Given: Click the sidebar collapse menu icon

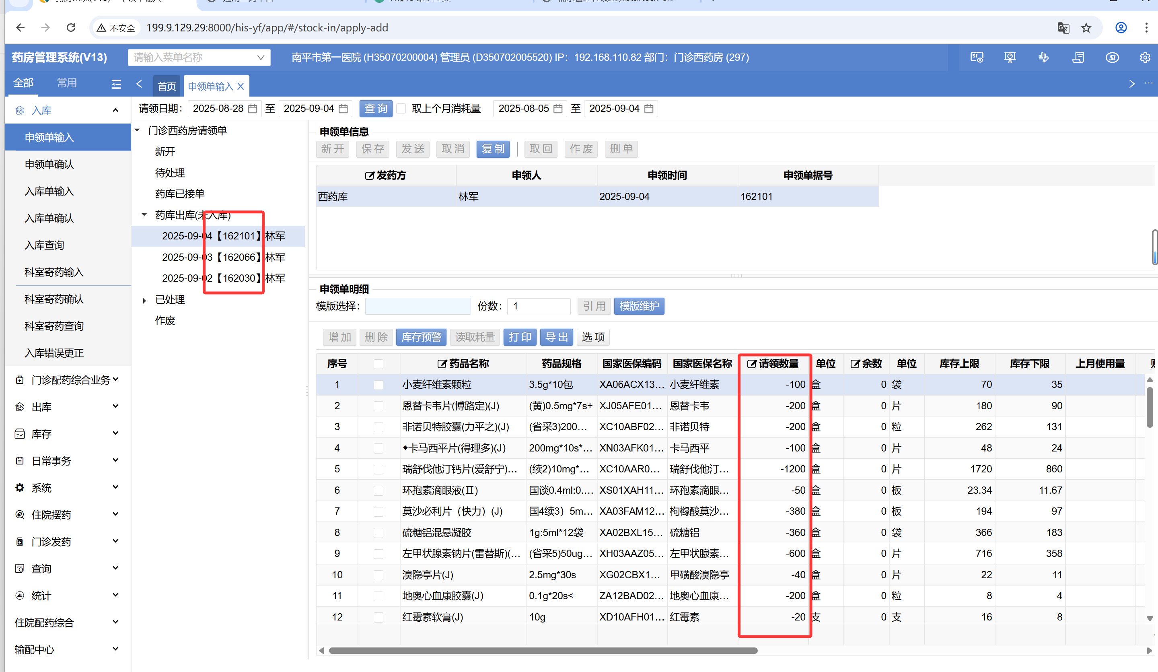Looking at the screenshot, I should click(x=116, y=84).
